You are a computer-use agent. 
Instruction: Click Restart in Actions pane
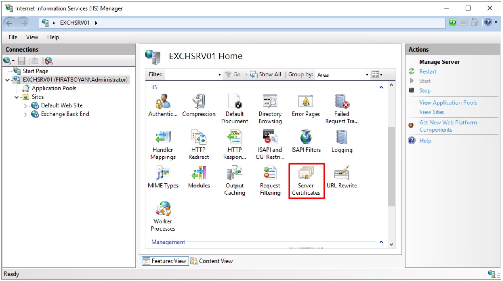pos(428,71)
